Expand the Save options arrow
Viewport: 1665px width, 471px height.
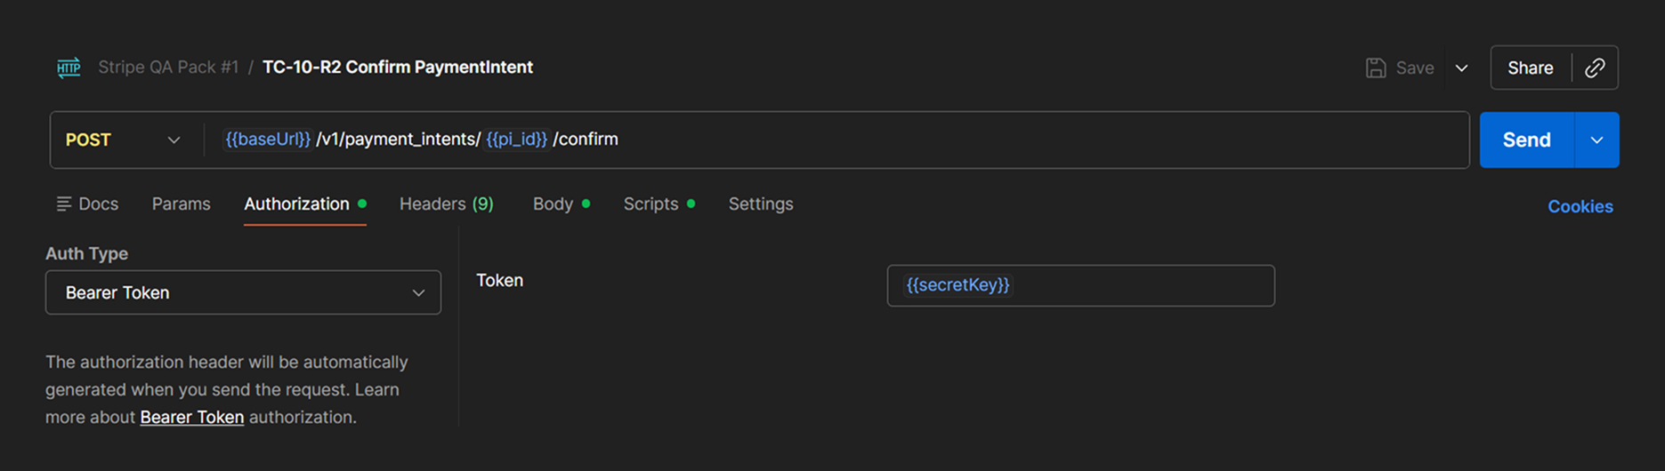pos(1461,68)
